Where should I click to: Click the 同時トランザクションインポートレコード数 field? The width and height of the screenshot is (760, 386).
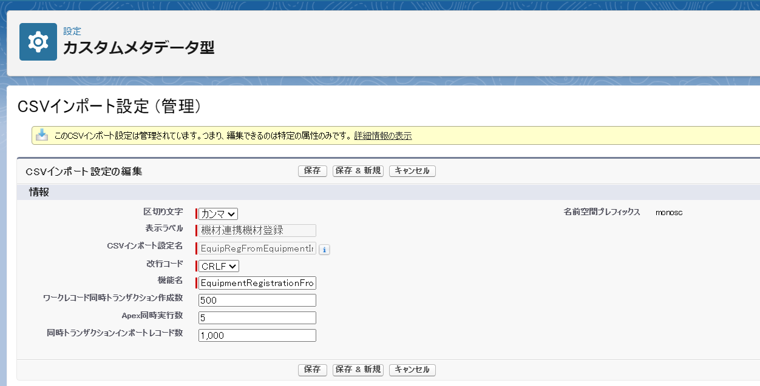257,336
